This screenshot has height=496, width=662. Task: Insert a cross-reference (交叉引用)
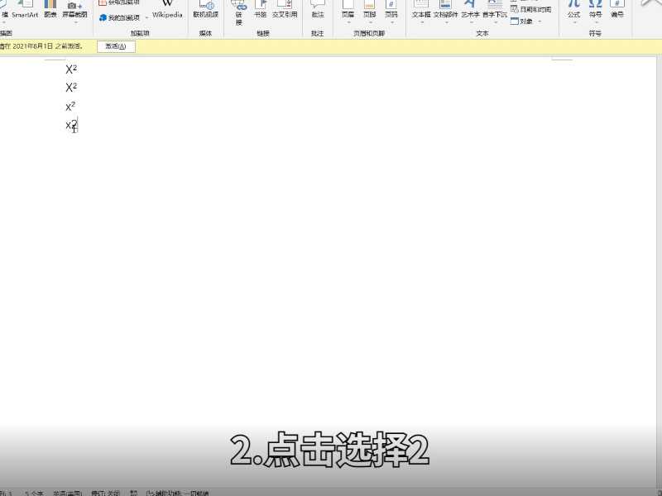(x=285, y=10)
